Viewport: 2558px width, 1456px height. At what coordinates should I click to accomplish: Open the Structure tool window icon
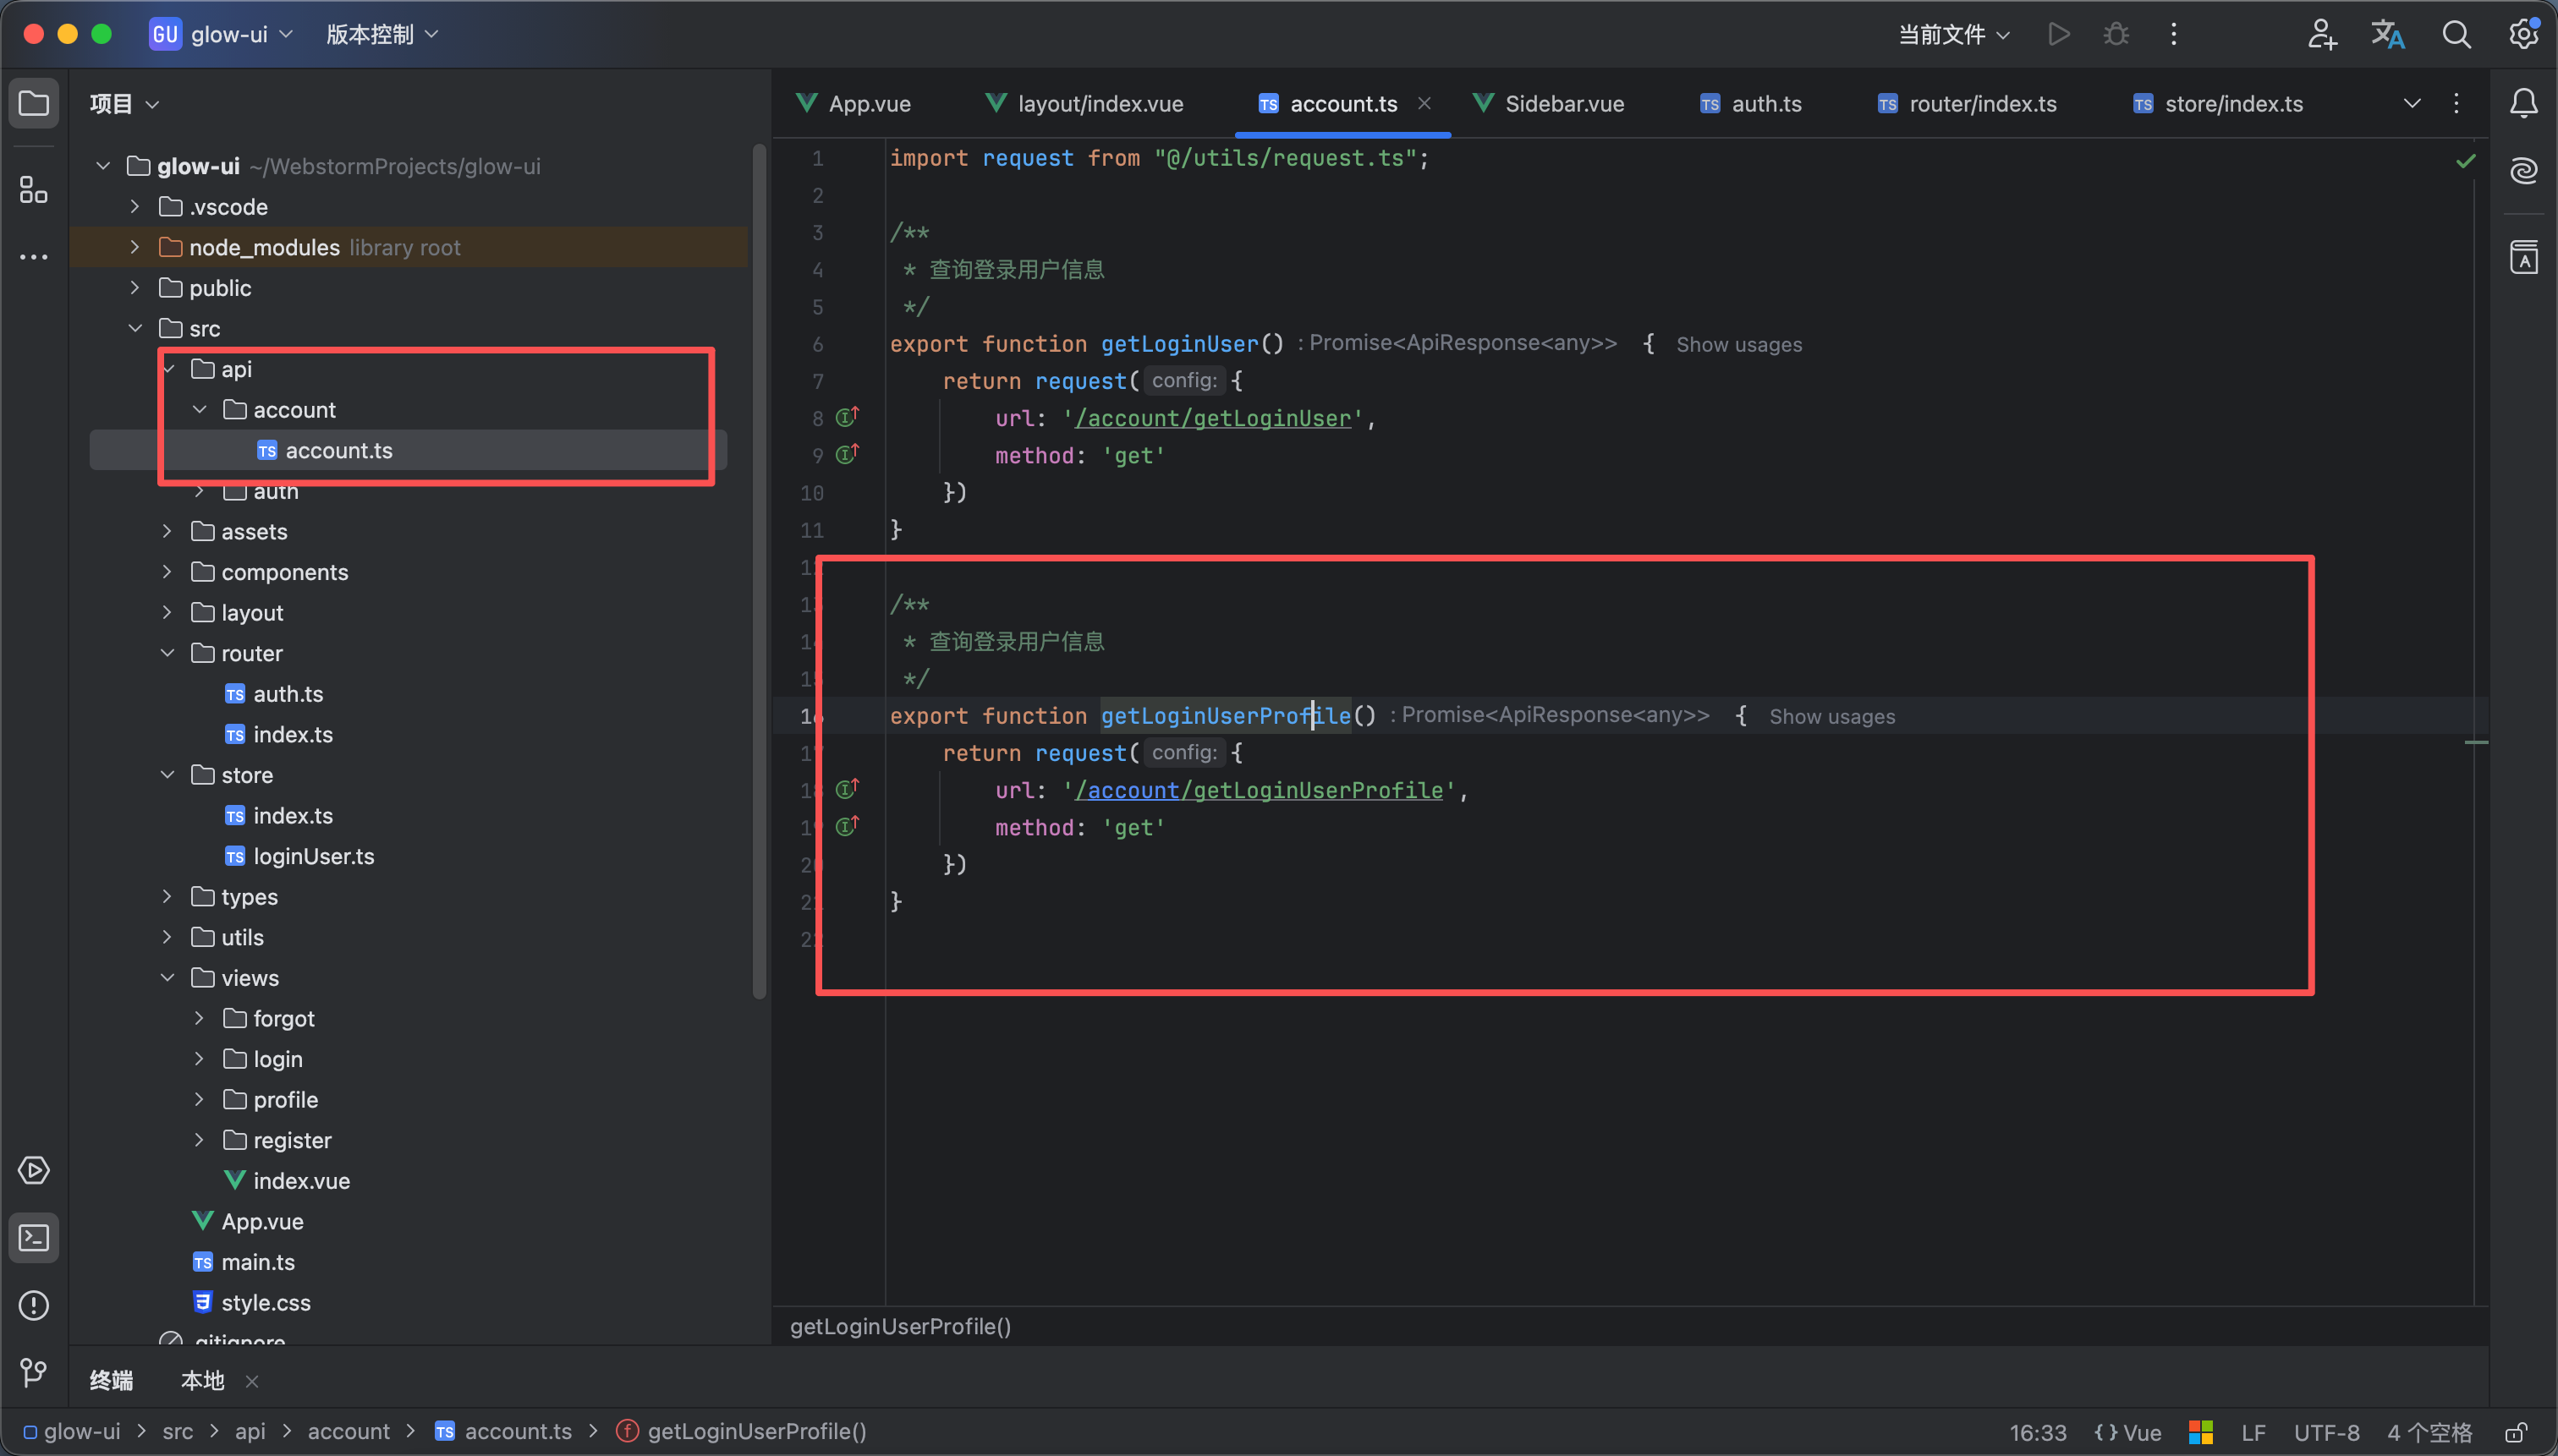(x=33, y=189)
